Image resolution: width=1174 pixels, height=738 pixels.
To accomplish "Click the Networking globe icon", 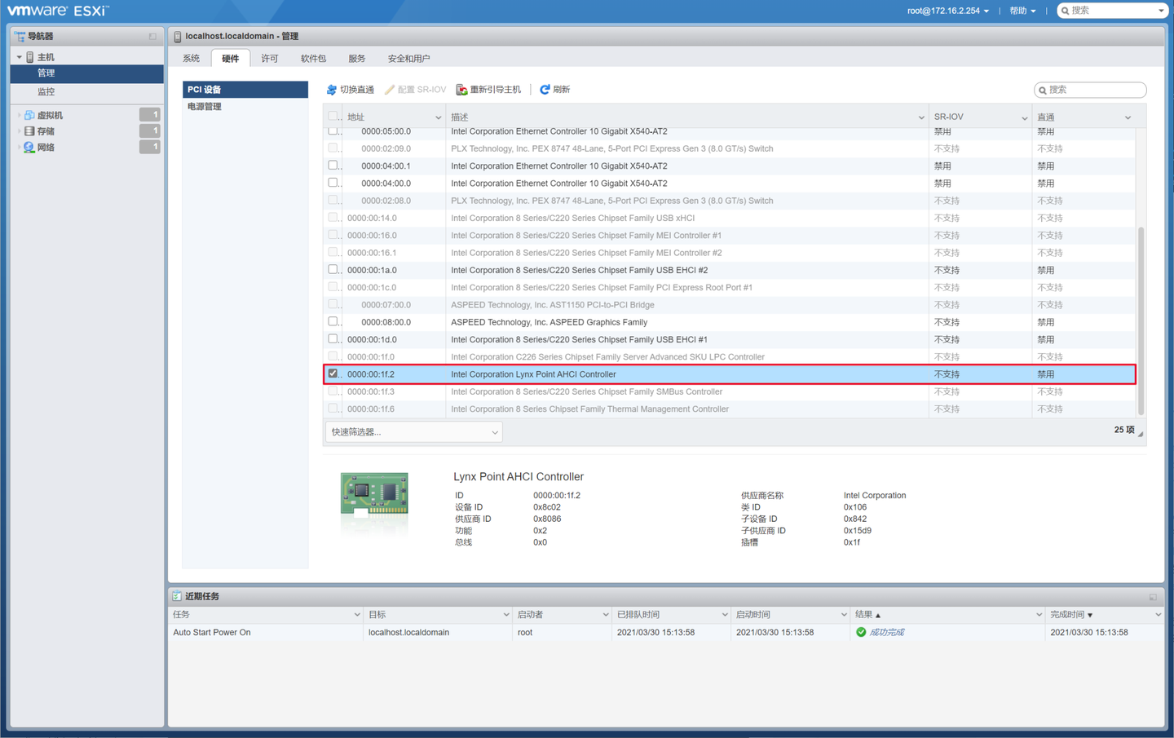I will click(x=29, y=148).
